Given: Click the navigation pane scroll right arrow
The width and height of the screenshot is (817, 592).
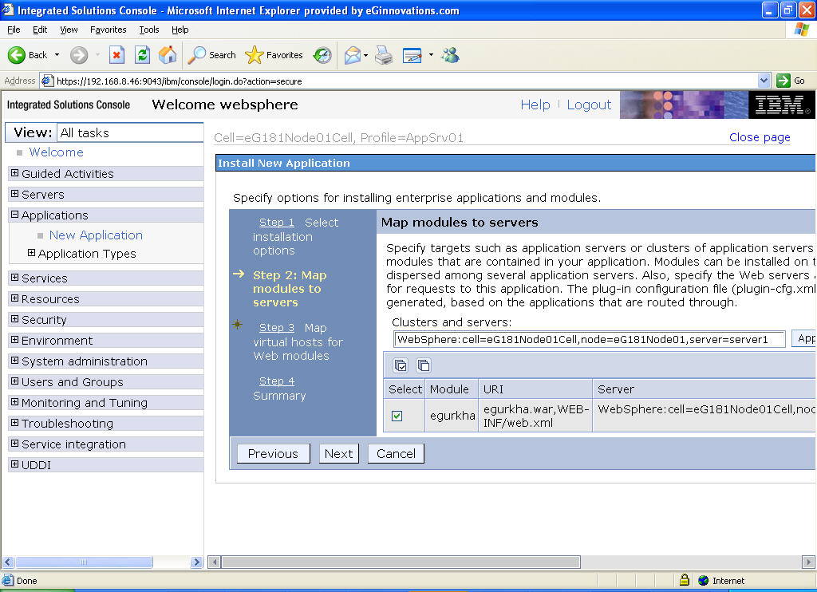Looking at the screenshot, I should [196, 562].
